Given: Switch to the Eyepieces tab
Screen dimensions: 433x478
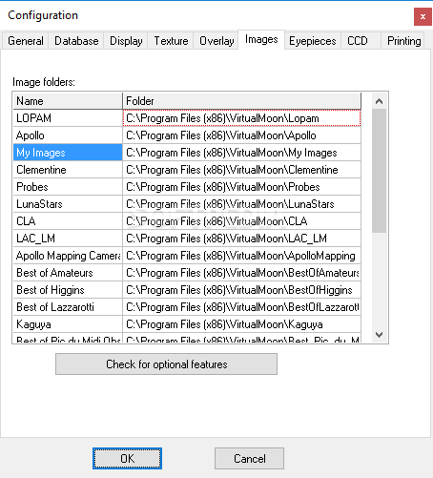Looking at the screenshot, I should point(313,41).
